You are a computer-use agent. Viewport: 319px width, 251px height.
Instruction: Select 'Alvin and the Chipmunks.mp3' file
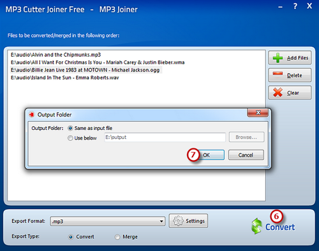click(56, 55)
